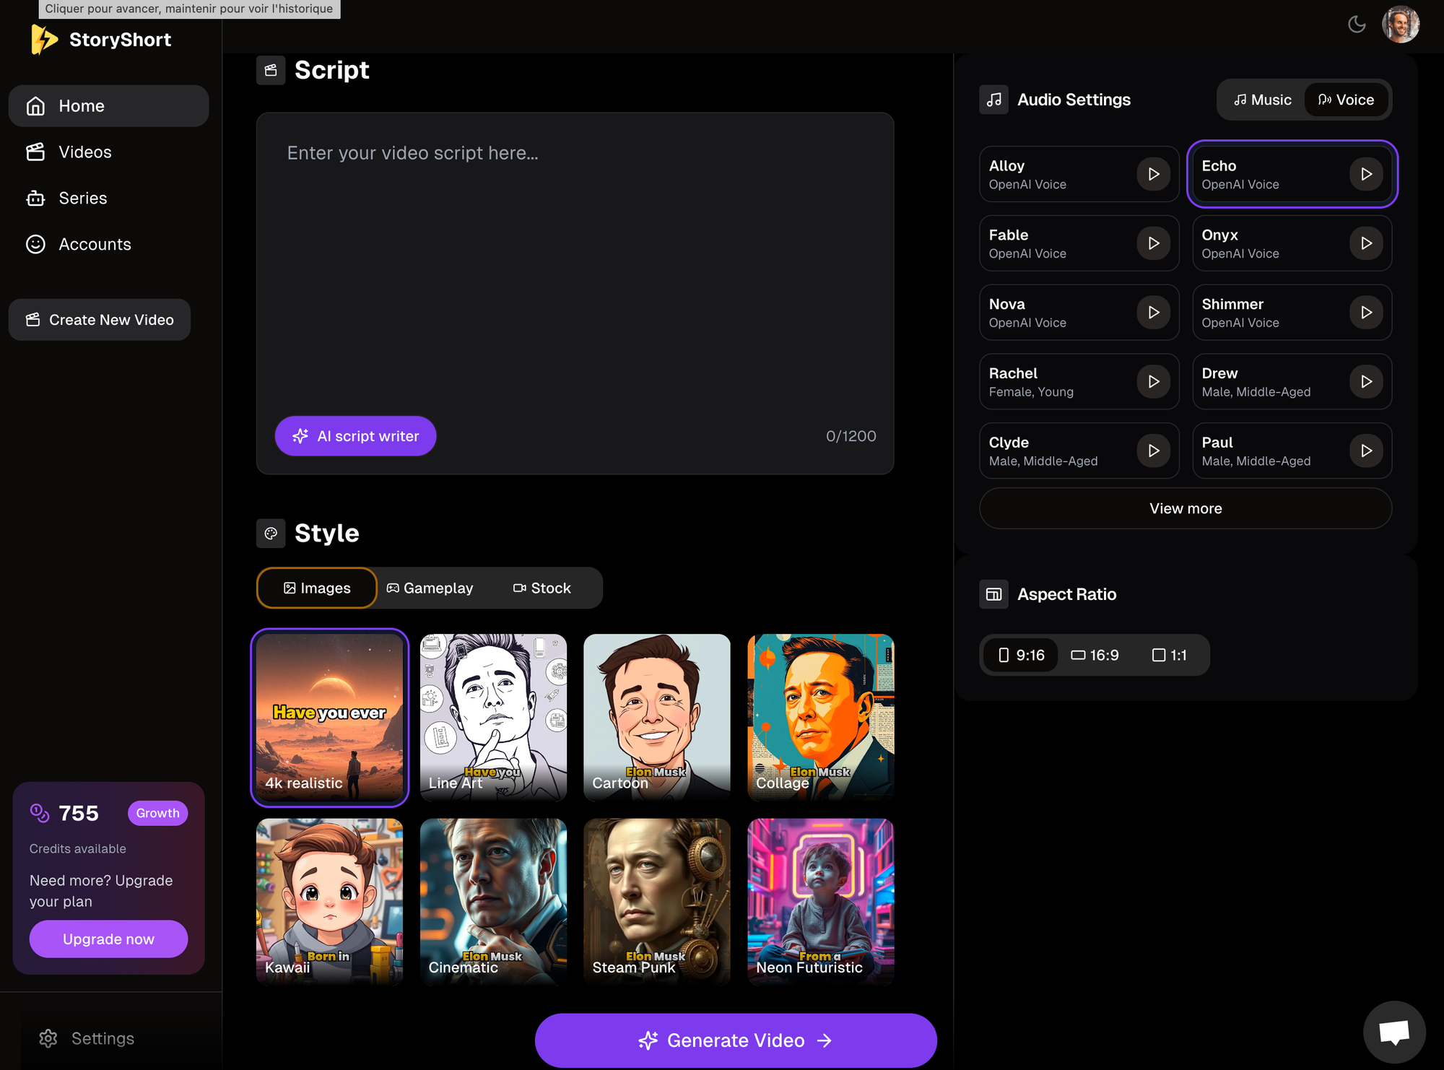Open the chat support bubble
The width and height of the screenshot is (1444, 1070).
(x=1393, y=1031)
